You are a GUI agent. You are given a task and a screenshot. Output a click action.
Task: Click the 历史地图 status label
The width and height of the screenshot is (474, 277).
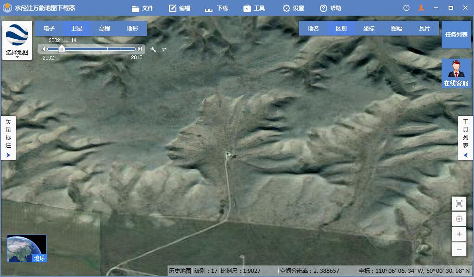click(180, 271)
